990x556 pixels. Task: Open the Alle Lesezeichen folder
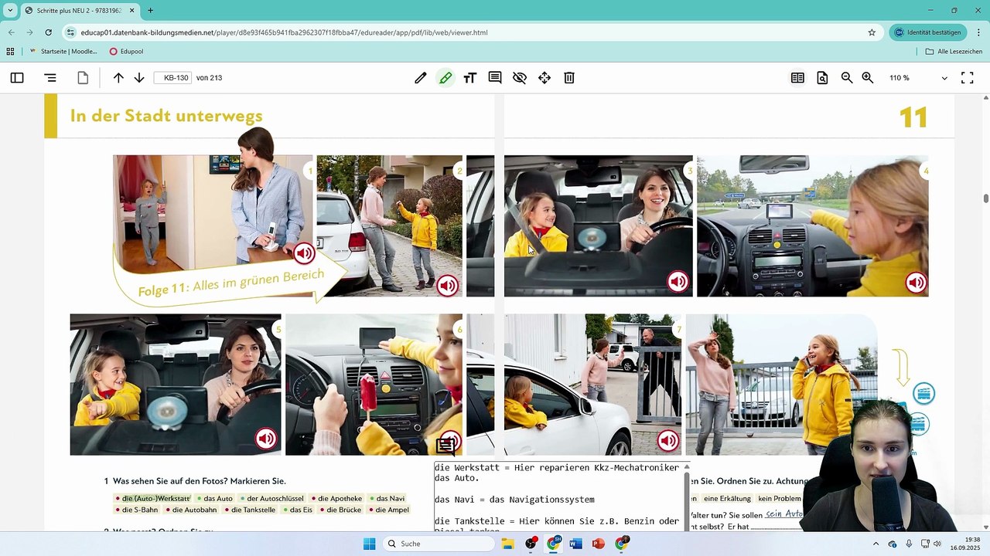point(954,52)
